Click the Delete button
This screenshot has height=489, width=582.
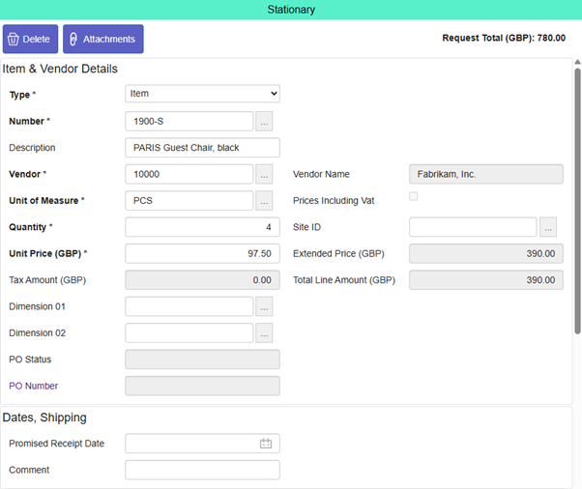[x=30, y=39]
